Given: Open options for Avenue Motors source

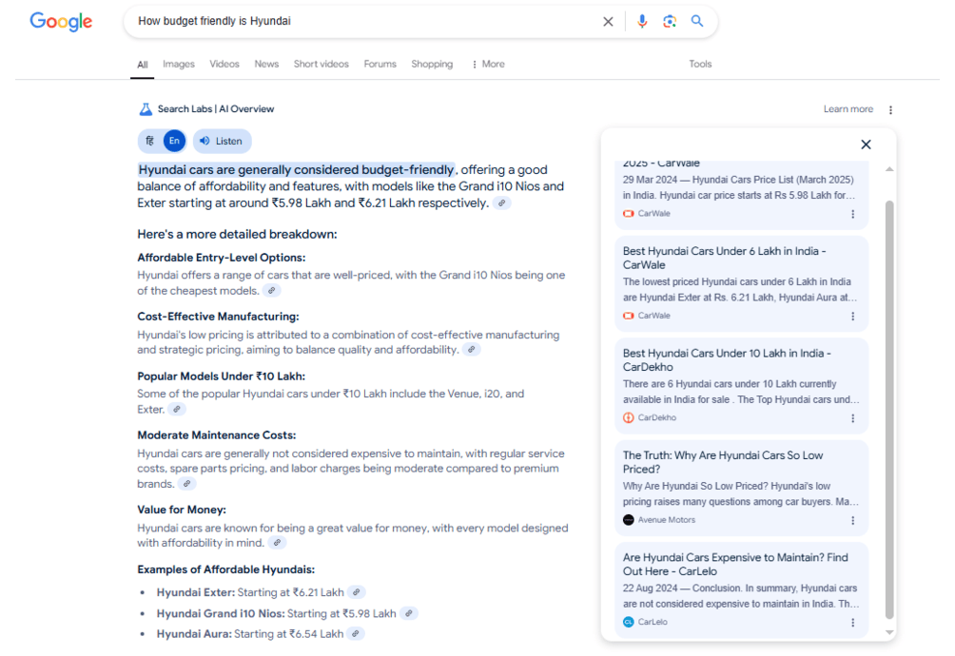Looking at the screenshot, I should point(852,520).
